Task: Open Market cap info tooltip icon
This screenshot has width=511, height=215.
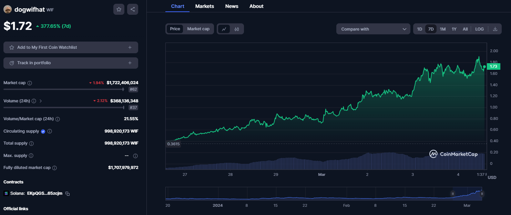Action: [30, 83]
